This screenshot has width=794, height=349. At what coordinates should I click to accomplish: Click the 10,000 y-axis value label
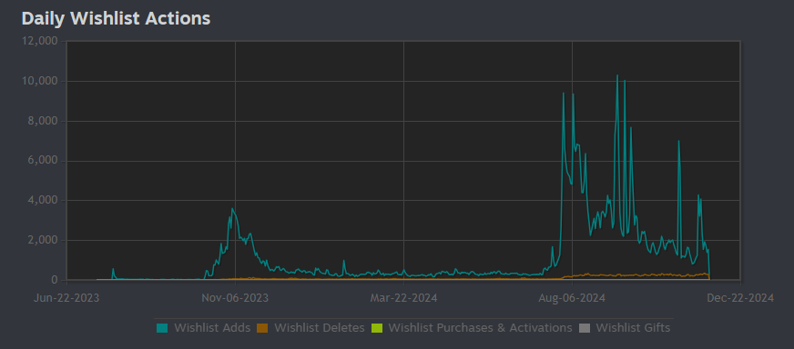point(40,81)
